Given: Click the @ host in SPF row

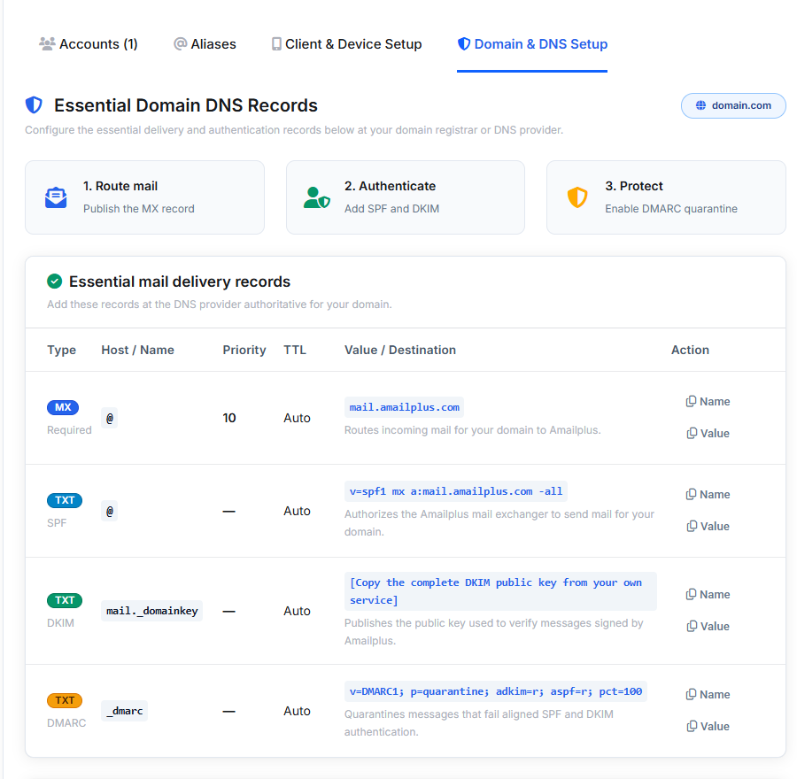Looking at the screenshot, I should [x=109, y=511].
